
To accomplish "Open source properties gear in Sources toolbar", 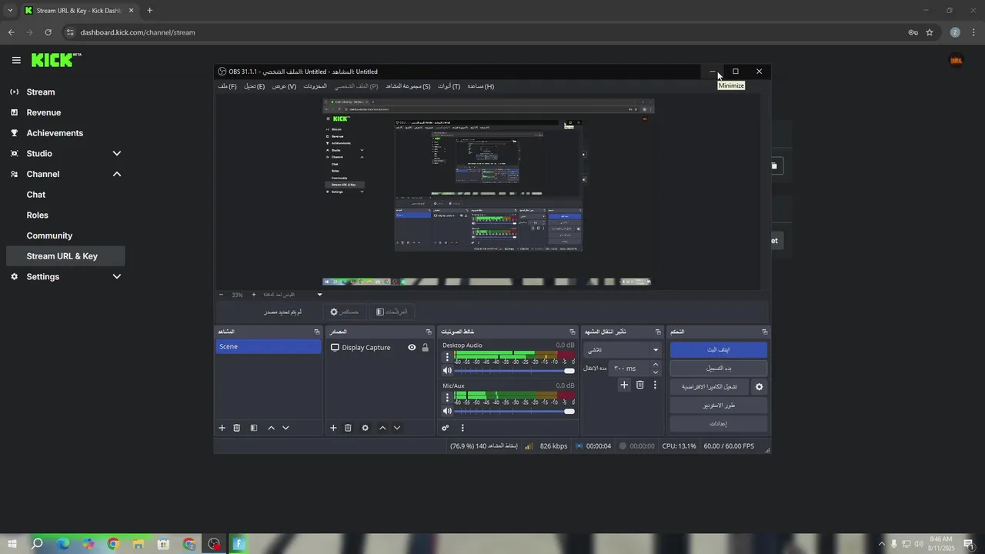I will 365,428.
